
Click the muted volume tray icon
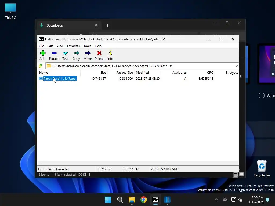(x=240, y=200)
